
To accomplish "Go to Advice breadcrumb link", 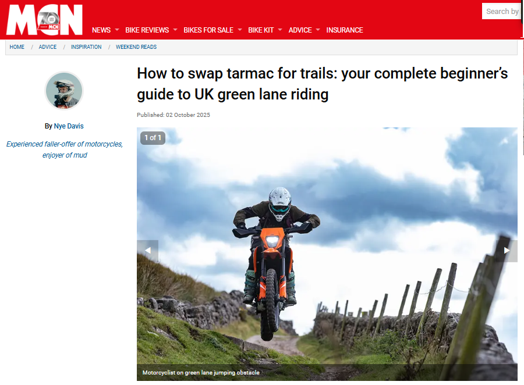I will 48,47.
